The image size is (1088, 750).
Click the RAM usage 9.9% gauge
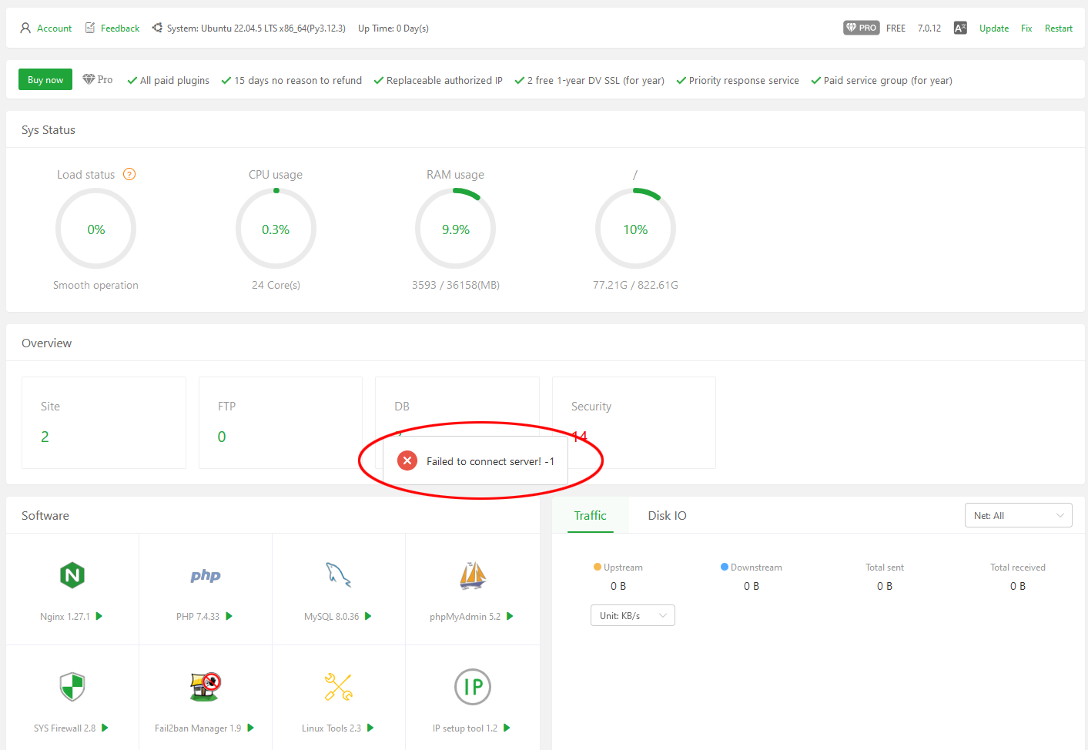coord(455,229)
